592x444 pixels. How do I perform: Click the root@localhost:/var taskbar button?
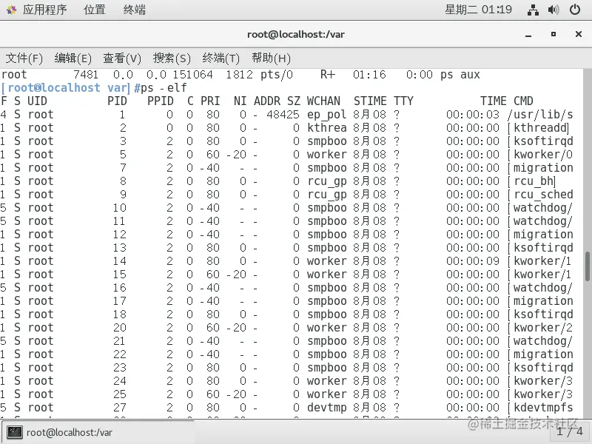[x=98, y=432]
